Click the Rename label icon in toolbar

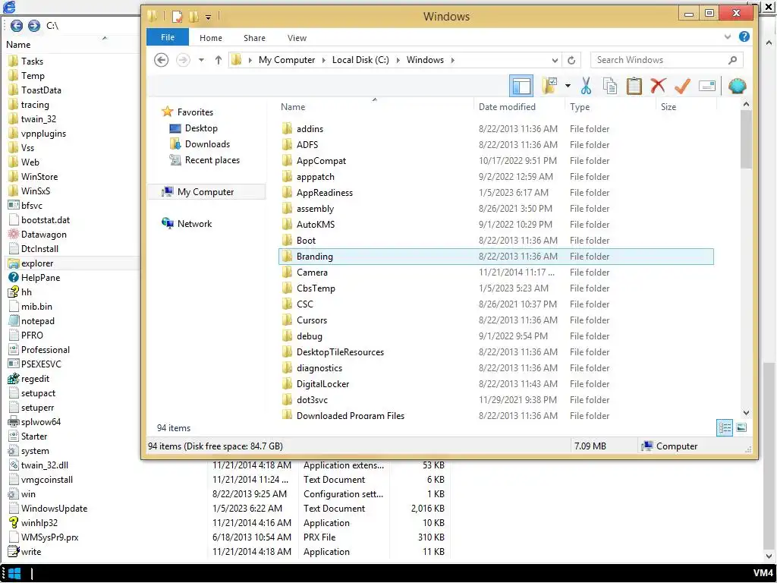click(707, 87)
